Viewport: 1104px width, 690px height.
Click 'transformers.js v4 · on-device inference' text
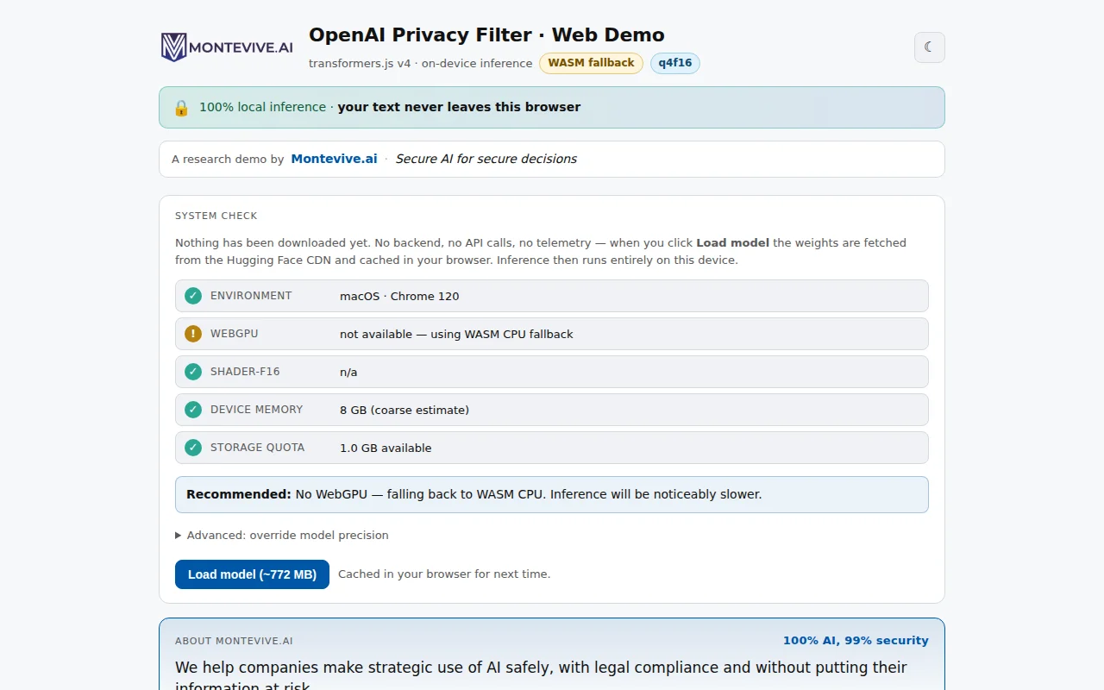coord(420,63)
